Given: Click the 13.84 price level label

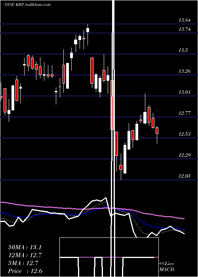Looking at the screenshot, I should [185, 20].
